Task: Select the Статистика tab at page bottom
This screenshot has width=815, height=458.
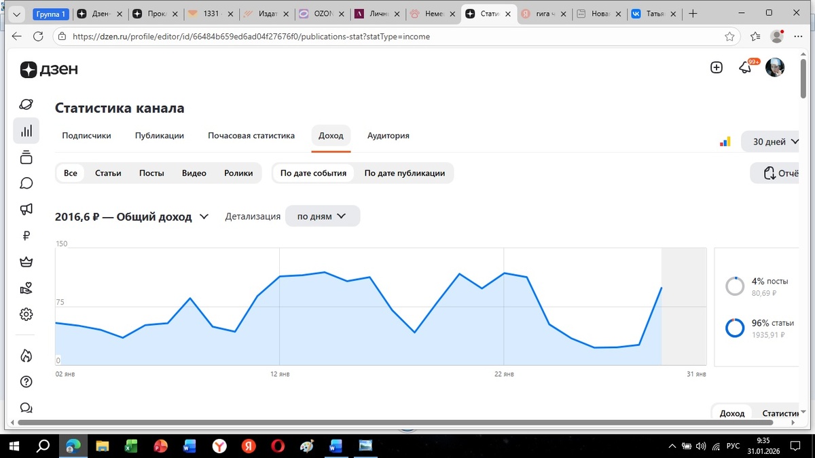Action: pos(781,413)
